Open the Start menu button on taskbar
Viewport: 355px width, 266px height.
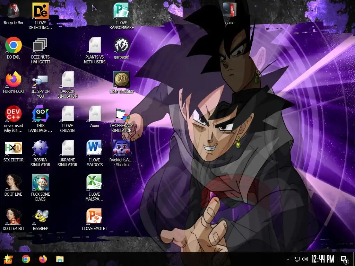9,259
